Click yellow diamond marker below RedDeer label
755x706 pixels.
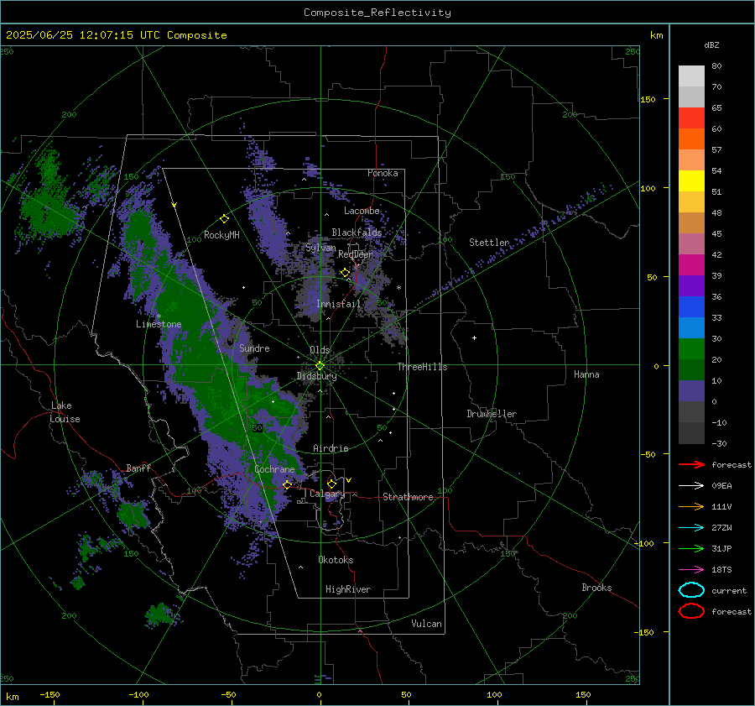pyautogui.click(x=345, y=273)
